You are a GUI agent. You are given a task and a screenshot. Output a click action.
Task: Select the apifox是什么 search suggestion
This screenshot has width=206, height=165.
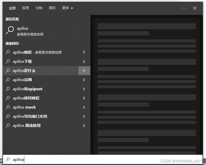pyautogui.click(x=40, y=70)
